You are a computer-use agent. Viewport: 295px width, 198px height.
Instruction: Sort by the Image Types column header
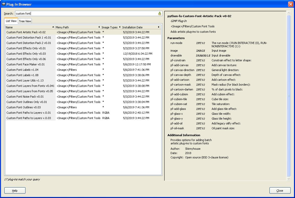(x=111, y=27)
